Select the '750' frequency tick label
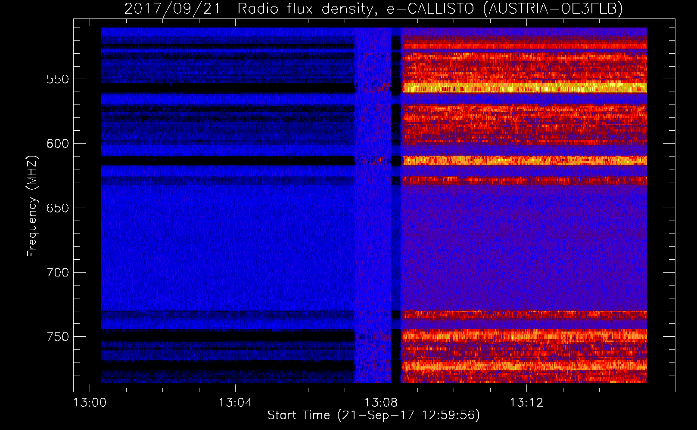 (x=58, y=337)
